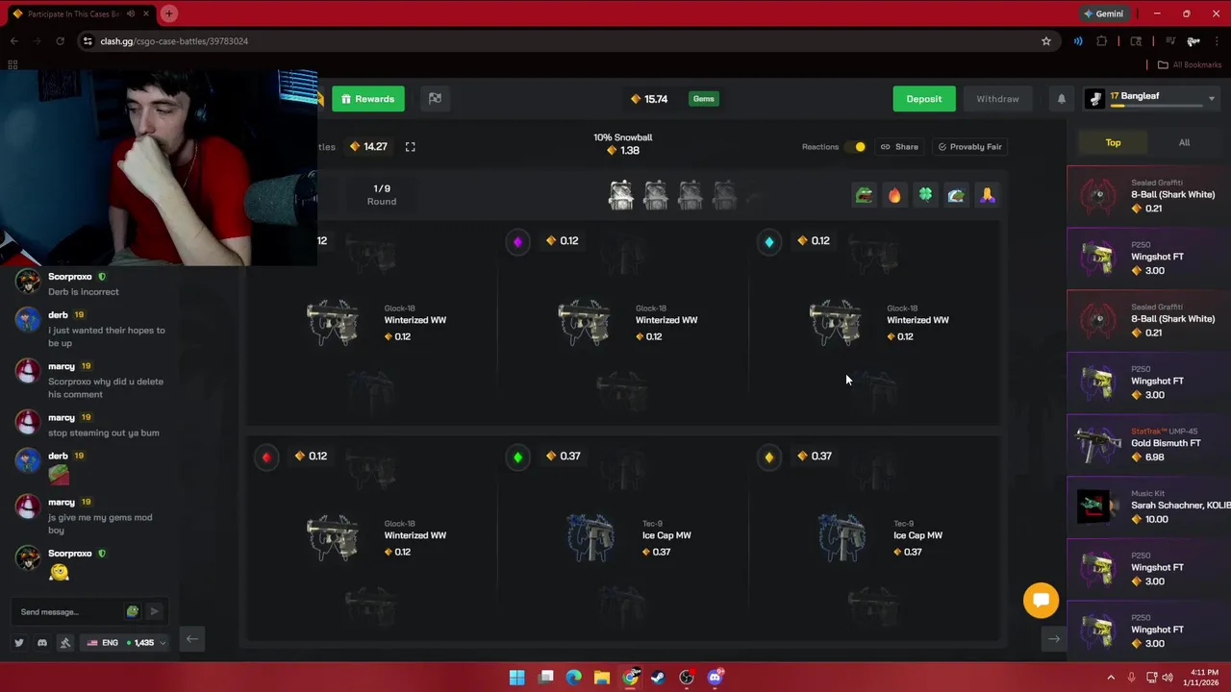Open the Provably Fair info
Image resolution: width=1231 pixels, height=692 pixels.
click(969, 147)
